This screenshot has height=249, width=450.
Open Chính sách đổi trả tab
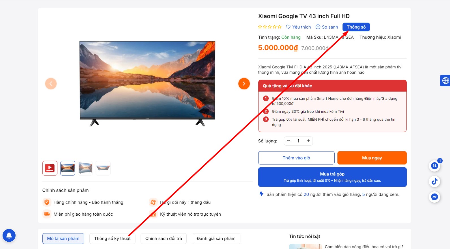(164, 239)
